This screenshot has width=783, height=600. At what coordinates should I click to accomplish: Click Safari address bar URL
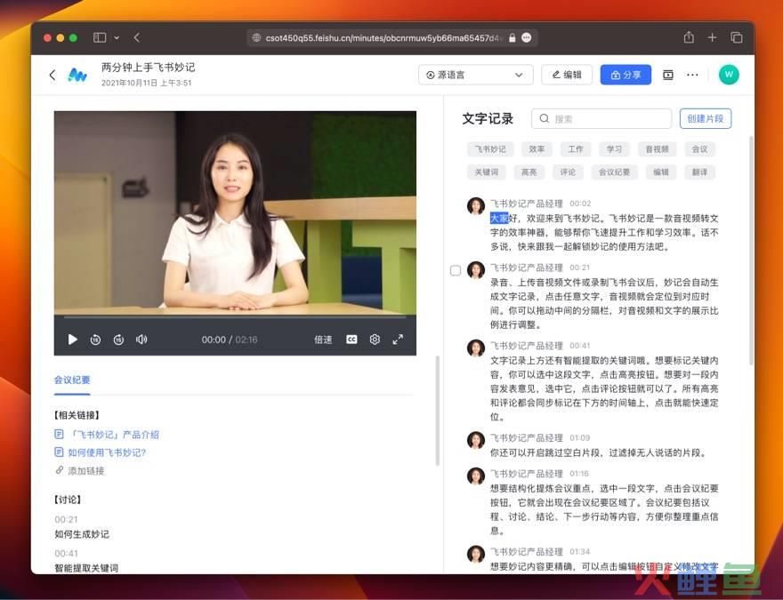pyautogui.click(x=382, y=38)
